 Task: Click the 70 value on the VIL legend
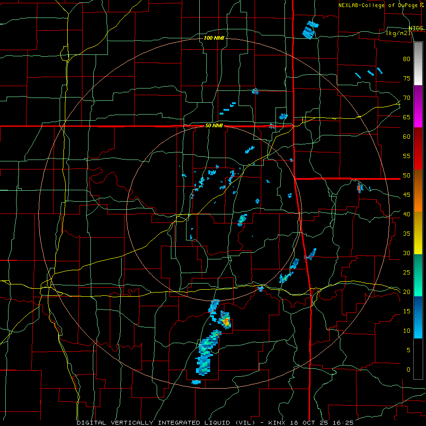point(407,98)
